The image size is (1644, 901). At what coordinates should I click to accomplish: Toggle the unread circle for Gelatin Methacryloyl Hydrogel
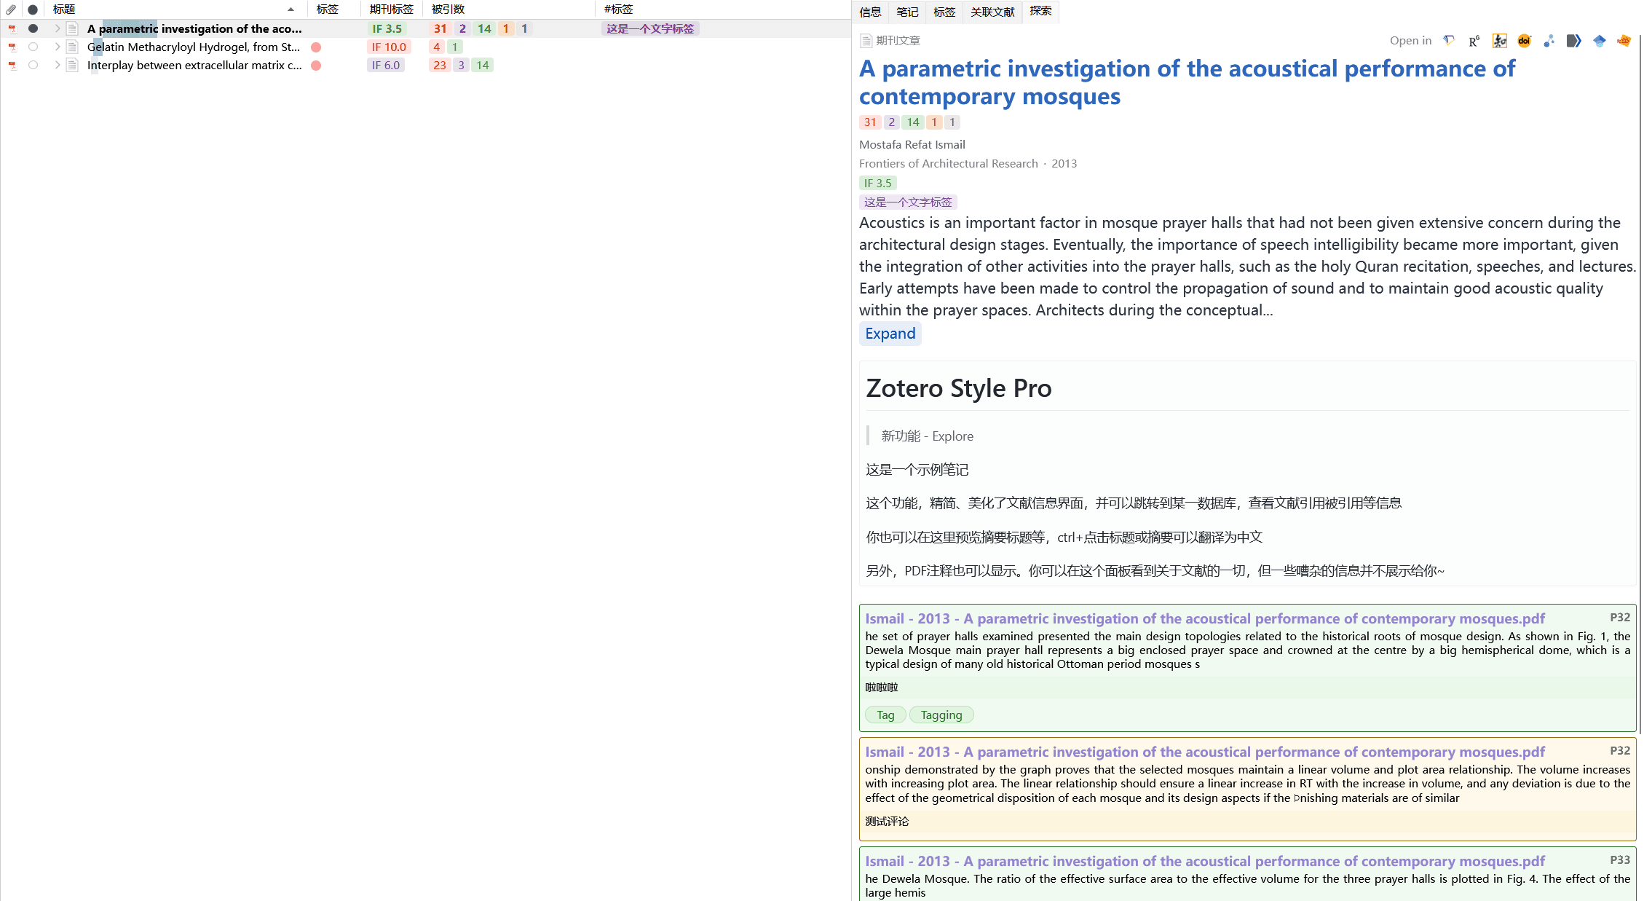(x=33, y=46)
